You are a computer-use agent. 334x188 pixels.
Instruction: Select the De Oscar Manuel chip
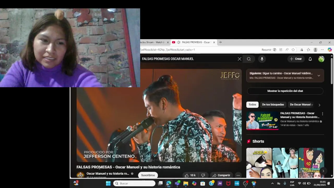click(x=301, y=105)
